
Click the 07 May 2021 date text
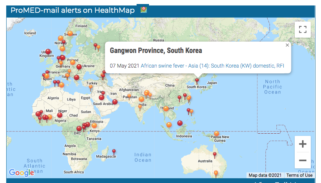point(125,66)
